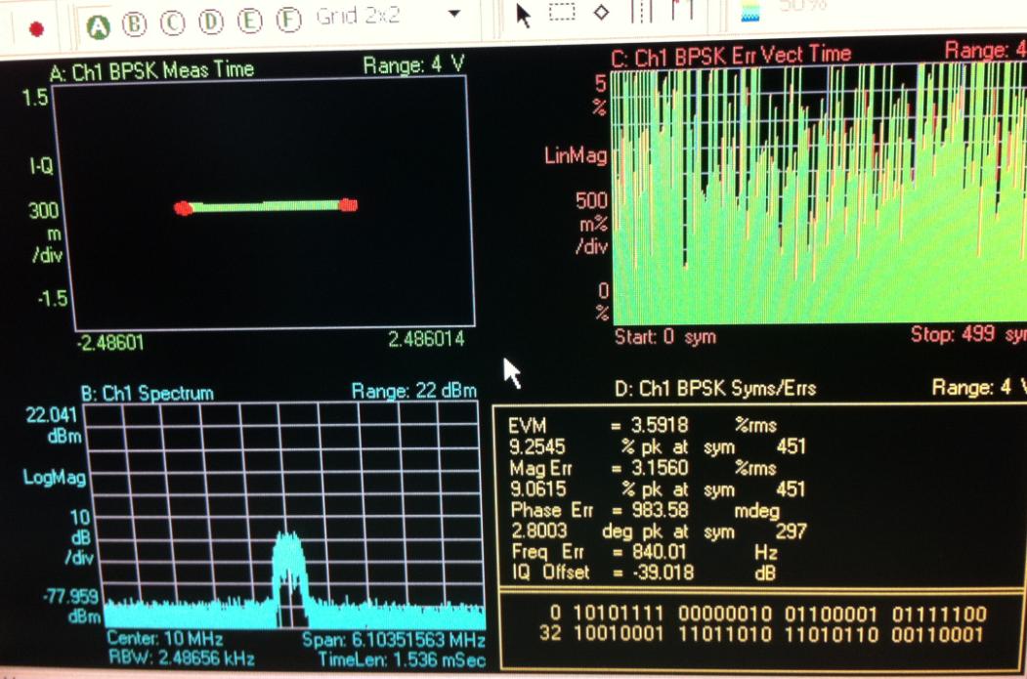Viewport: 1027px width, 679px height.
Task: Select trace B button in toolbar
Action: 135,23
